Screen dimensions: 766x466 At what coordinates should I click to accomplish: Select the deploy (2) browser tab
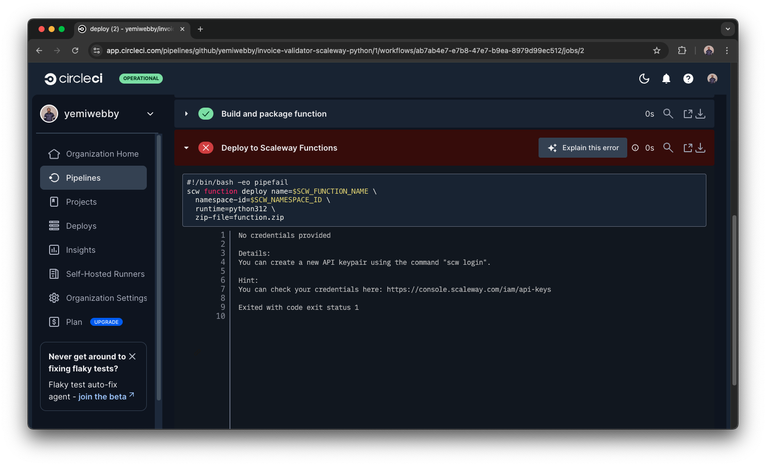[132, 29]
